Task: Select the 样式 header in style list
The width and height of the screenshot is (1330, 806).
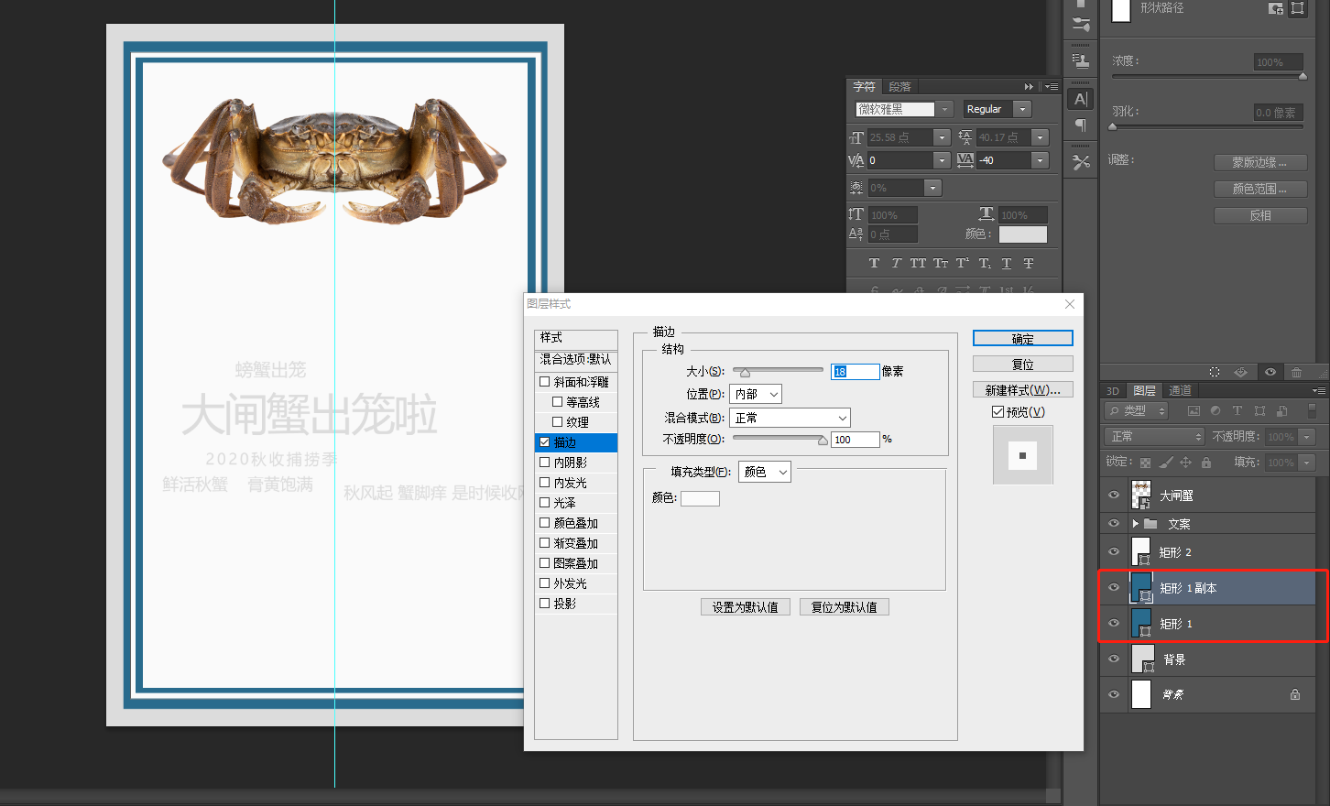Action: click(x=576, y=338)
